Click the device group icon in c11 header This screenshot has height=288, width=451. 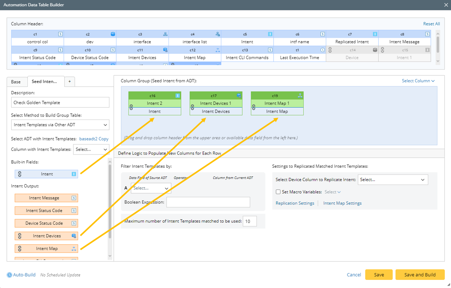point(165,50)
